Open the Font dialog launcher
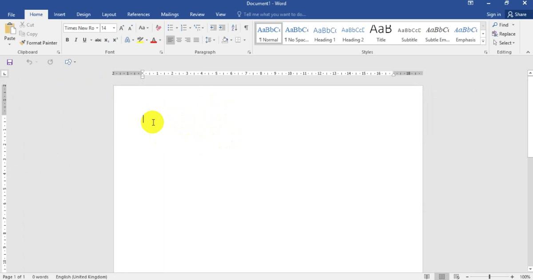 [x=161, y=52]
